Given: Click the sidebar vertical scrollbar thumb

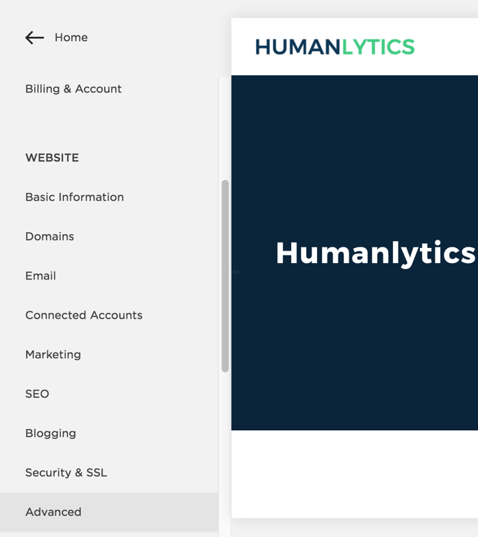Looking at the screenshot, I should [x=225, y=276].
